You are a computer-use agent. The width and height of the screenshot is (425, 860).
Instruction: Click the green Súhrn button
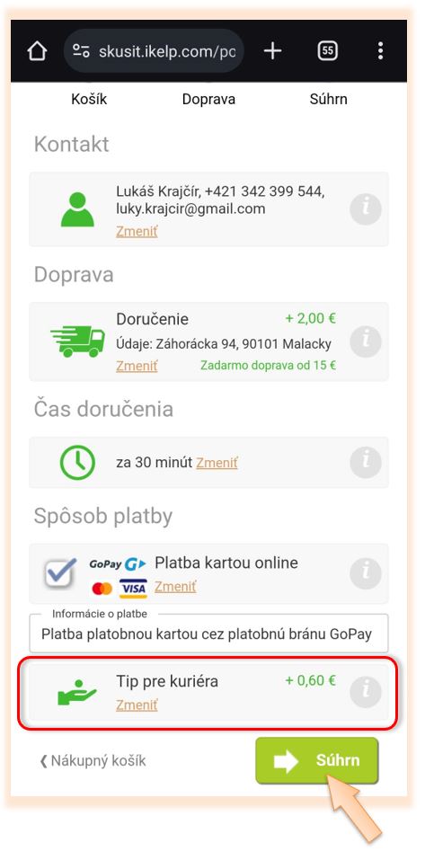pyautogui.click(x=317, y=761)
